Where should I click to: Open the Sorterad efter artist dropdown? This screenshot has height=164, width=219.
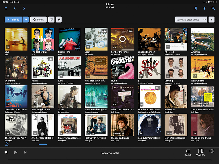pyautogui.click(x=191, y=20)
